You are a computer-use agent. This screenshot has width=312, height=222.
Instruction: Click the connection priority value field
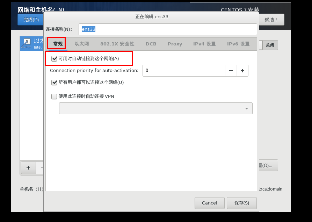(184, 71)
